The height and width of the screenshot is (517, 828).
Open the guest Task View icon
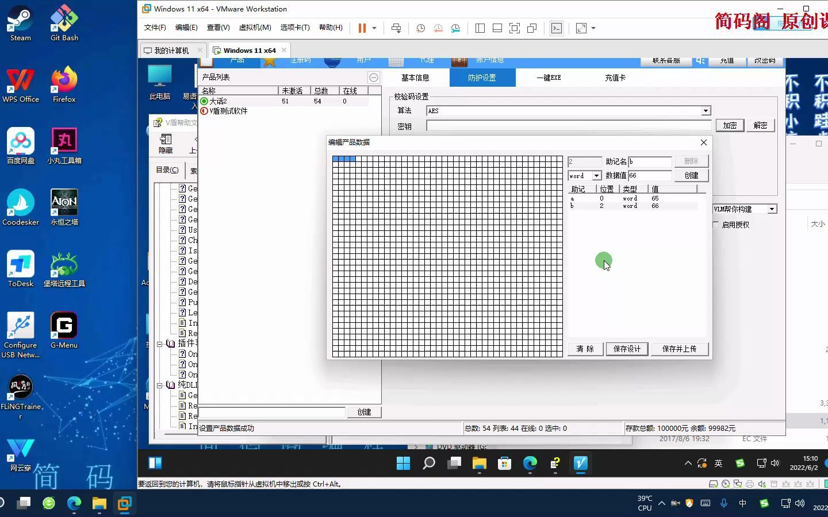pos(454,463)
